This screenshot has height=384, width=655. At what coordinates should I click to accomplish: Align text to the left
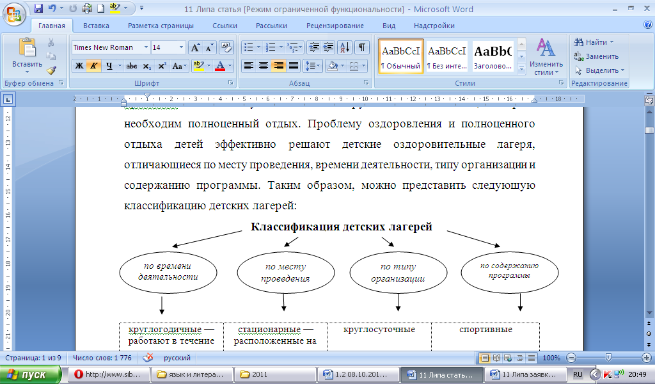pos(249,66)
